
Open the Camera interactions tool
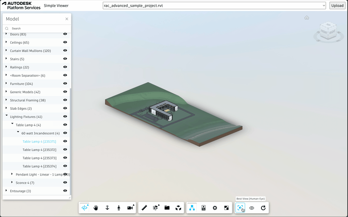click(x=130, y=208)
